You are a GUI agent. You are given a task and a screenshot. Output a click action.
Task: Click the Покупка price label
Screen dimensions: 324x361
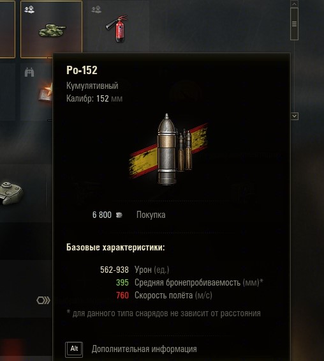151,215
